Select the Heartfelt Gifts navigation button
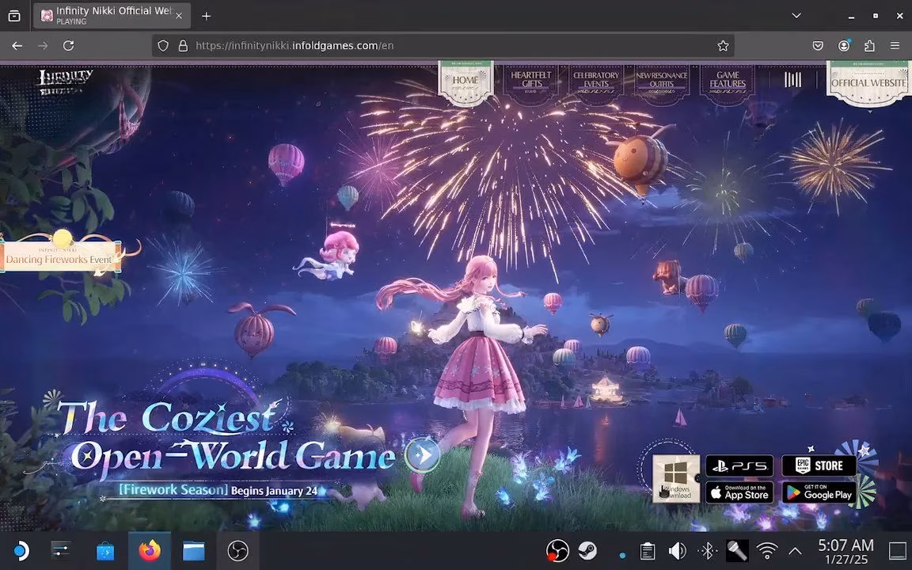 (x=531, y=79)
